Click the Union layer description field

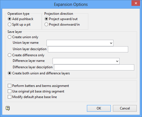(x=88, y=49)
